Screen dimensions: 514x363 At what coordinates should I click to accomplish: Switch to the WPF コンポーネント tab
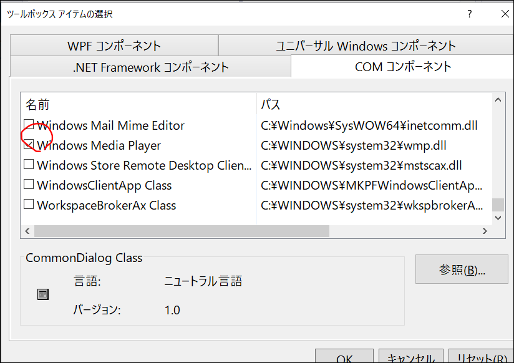[114, 46]
